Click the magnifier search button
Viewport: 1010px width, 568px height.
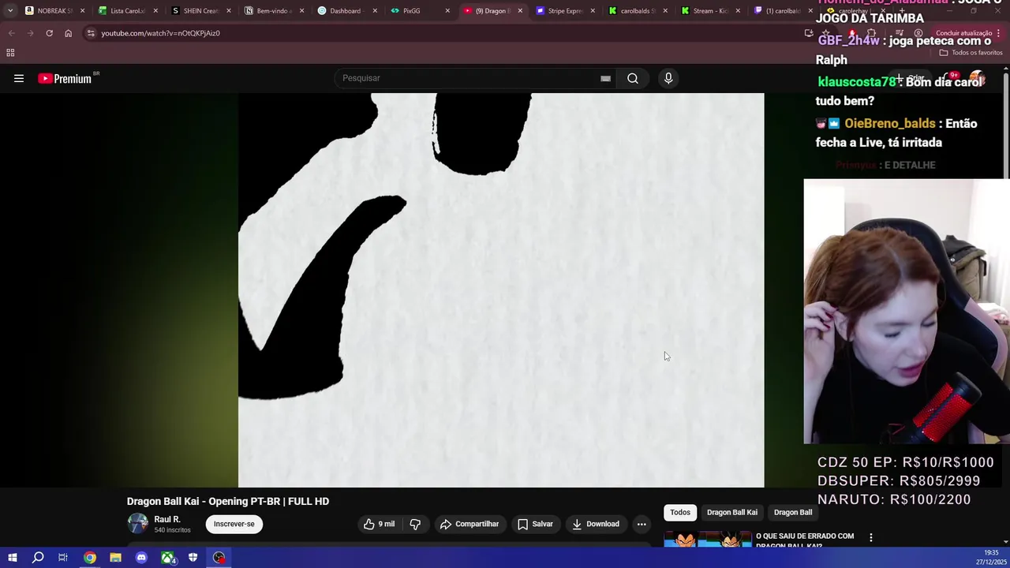(x=633, y=78)
